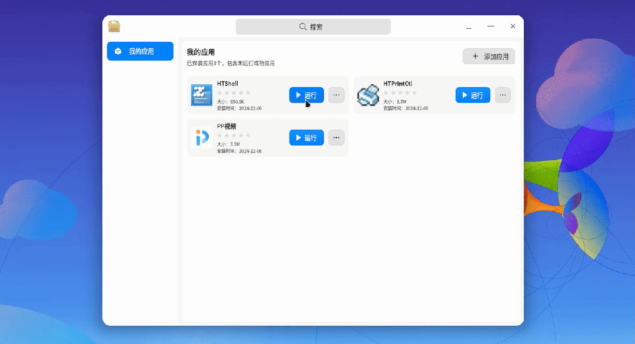The image size is (635, 344).
Task: Select the 我的应用 sidebar tab
Action: coord(140,51)
